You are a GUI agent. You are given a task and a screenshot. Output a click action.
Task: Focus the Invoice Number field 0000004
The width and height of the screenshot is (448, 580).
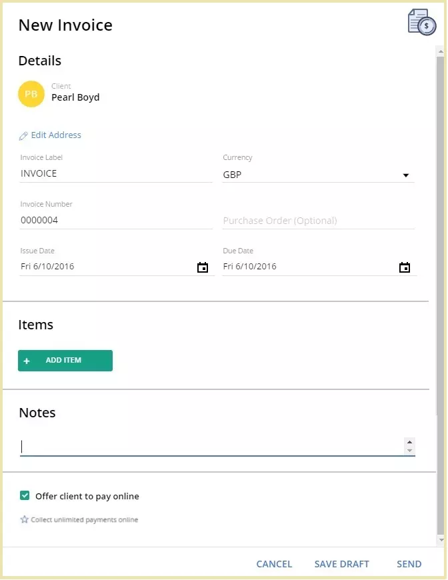(116, 220)
